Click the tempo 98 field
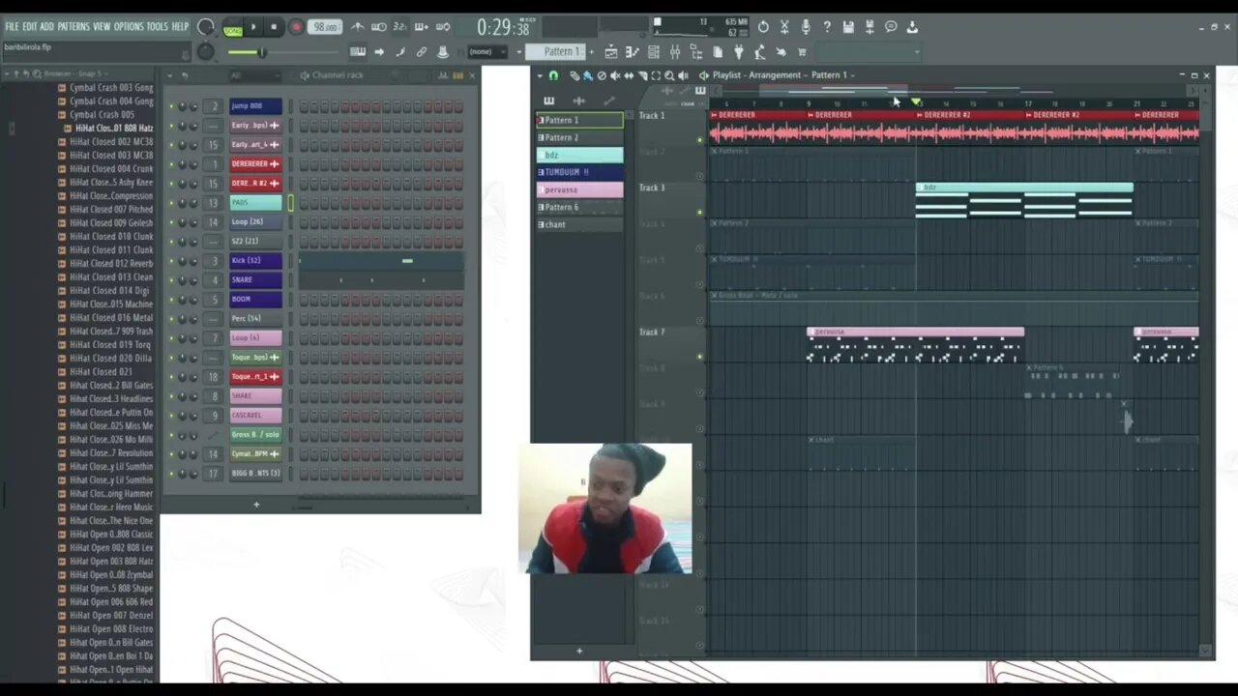This screenshot has height=696, width=1238. pos(325,28)
